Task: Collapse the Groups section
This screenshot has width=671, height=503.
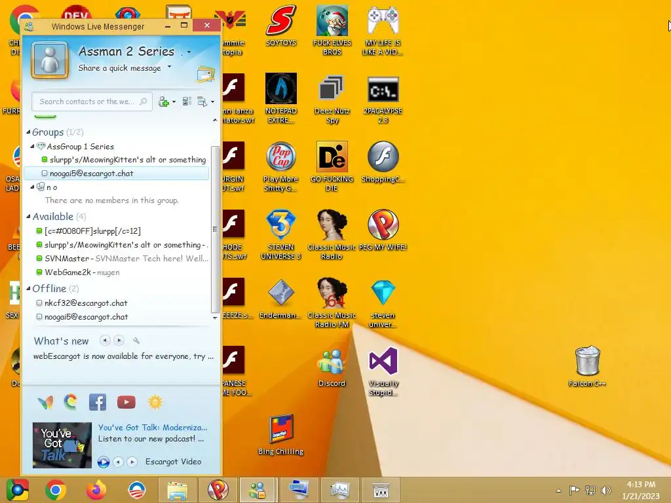Action: pyautogui.click(x=28, y=132)
